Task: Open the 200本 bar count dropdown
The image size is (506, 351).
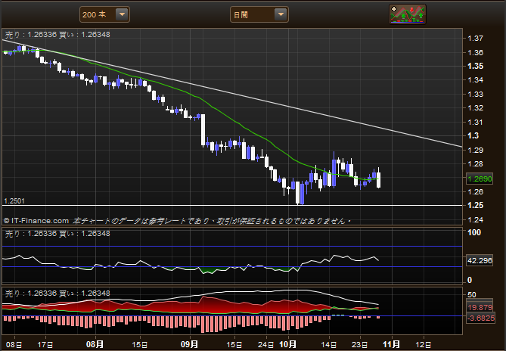Action: pos(104,14)
